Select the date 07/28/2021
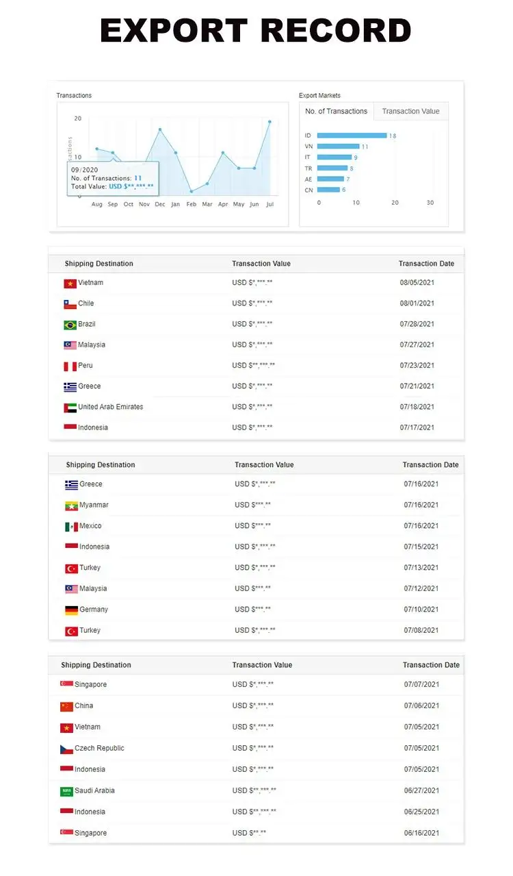The image size is (513, 876). click(x=417, y=324)
